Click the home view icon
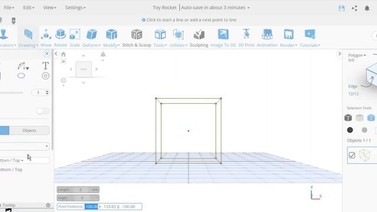 click(x=63, y=54)
